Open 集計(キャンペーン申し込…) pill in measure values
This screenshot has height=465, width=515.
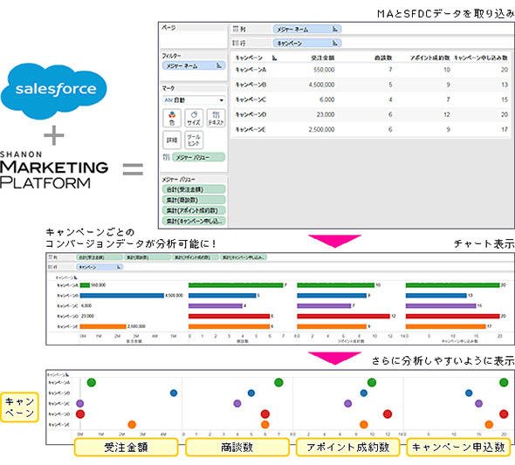(194, 221)
